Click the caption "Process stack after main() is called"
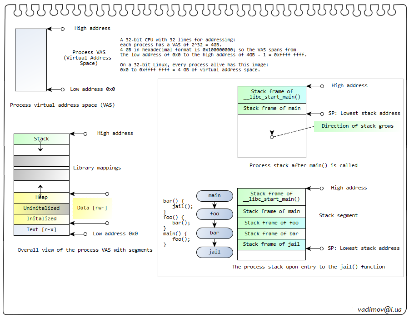Image resolution: width=409 pixels, height=318 pixels. click(303, 166)
